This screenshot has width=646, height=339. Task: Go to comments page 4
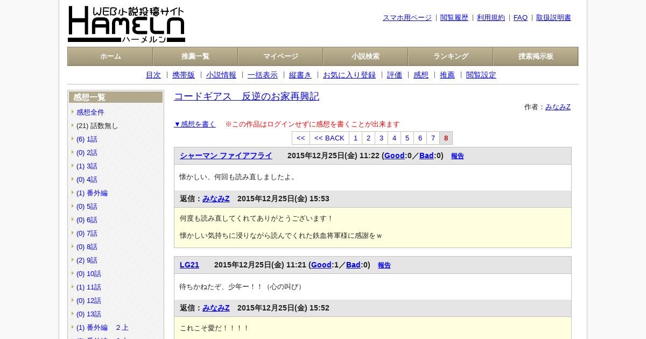tap(394, 138)
